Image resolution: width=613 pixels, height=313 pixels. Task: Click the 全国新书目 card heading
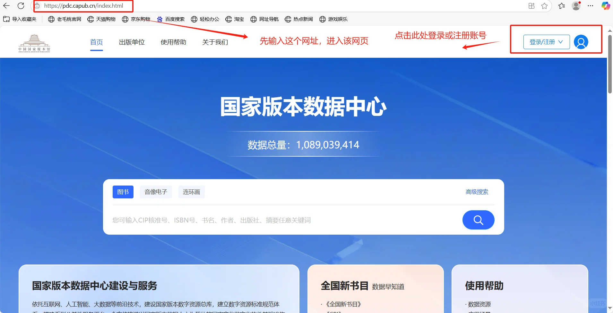pos(345,286)
